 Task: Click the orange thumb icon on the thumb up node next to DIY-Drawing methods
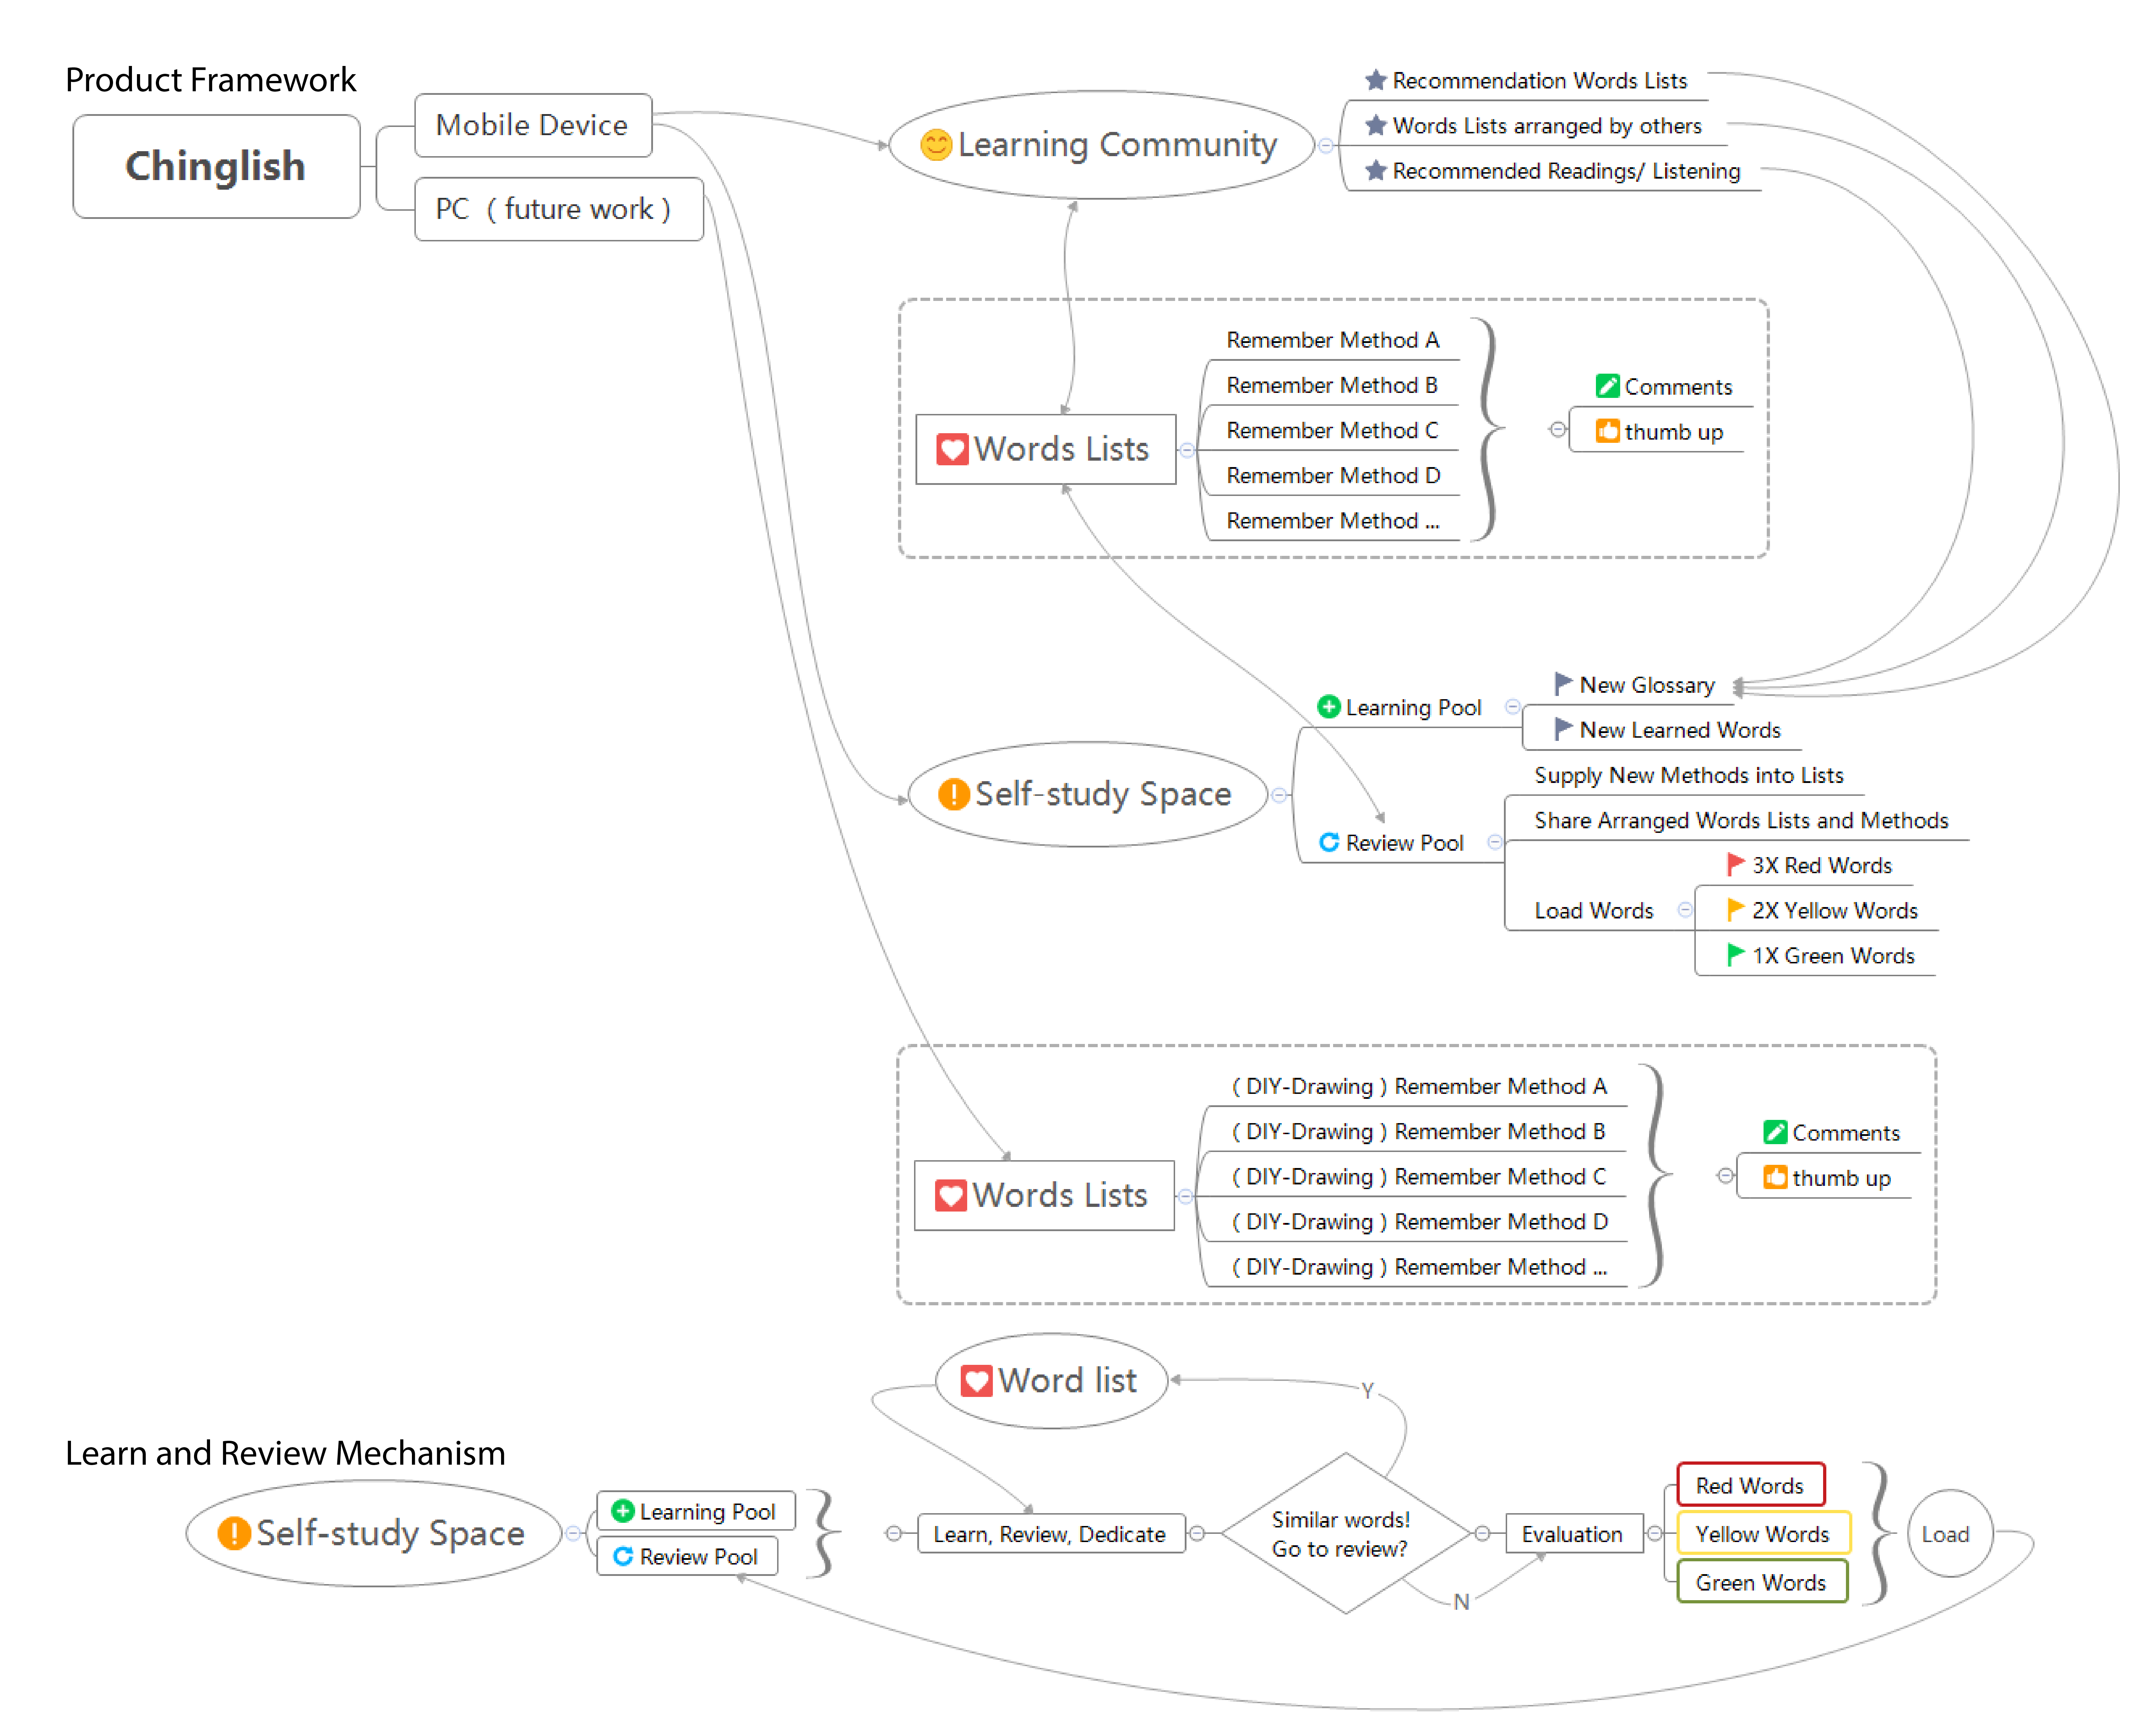[x=1775, y=1177]
